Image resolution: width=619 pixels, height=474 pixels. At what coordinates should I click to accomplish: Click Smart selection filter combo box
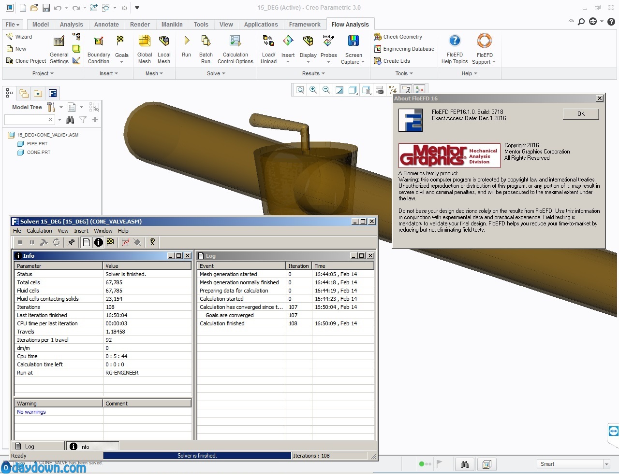point(573,464)
